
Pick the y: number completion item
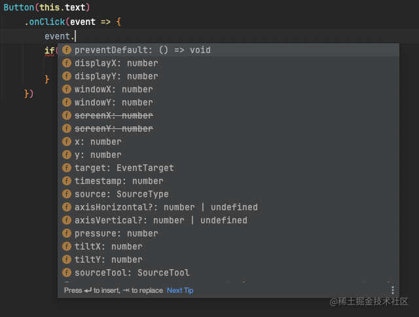(228, 155)
